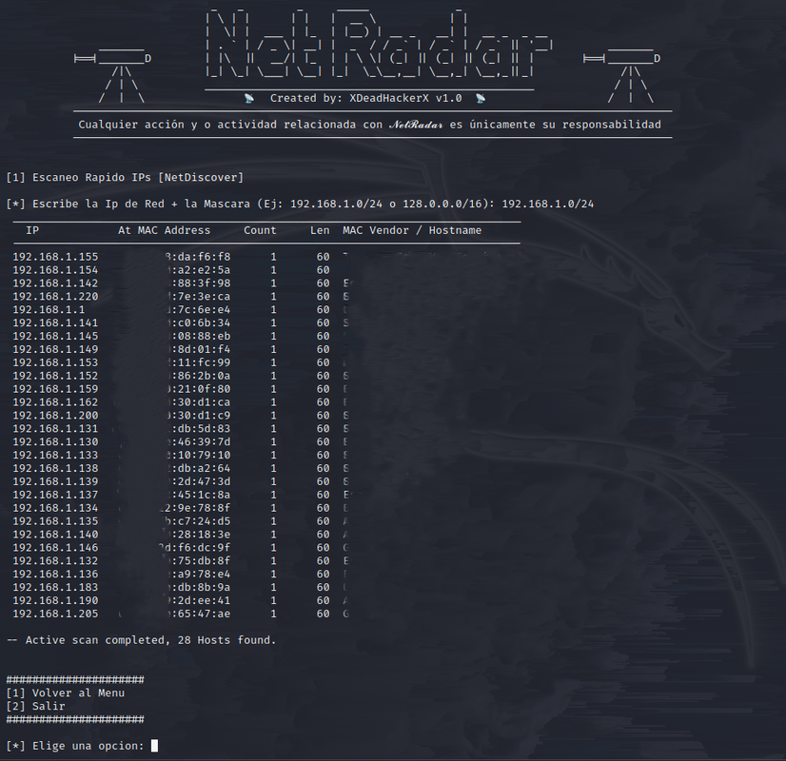This screenshot has width=786, height=761.
Task: Select IP address 192.168.1.145
Action: click(x=55, y=336)
